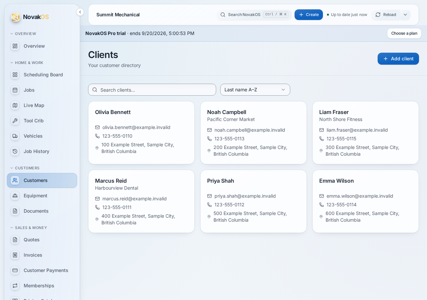Click Olivia Bennett's email envelope icon
Screen dimensions: 427x300
coord(97,127)
